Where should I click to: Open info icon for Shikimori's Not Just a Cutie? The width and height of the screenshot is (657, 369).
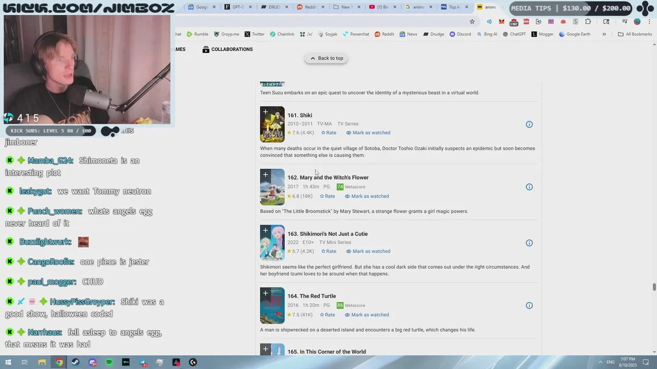coord(529,243)
